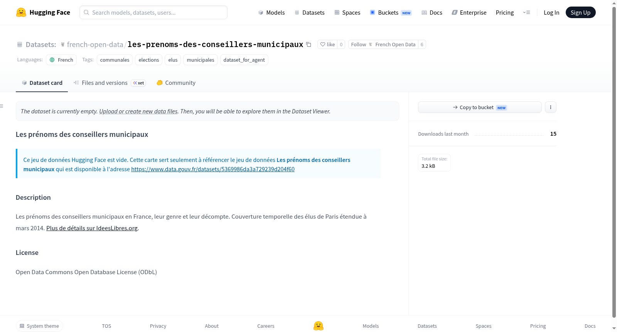The image size is (617, 332).
Task: Follow French Open Data organization
Action: pos(383,44)
